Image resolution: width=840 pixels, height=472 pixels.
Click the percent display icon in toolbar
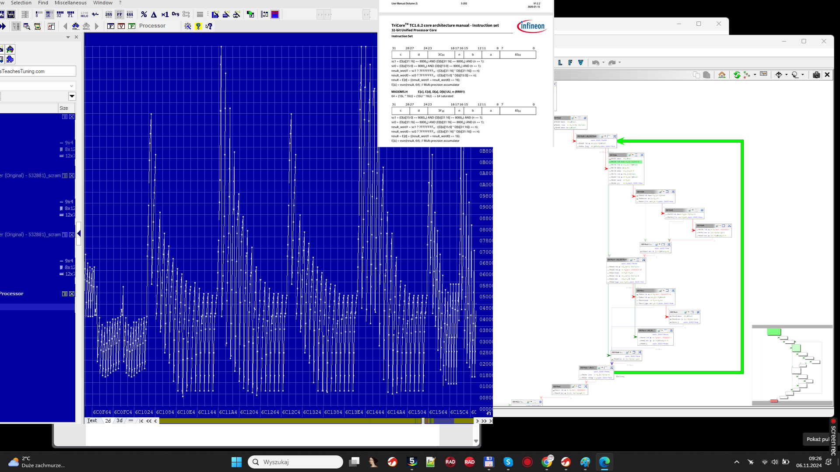pyautogui.click(x=144, y=14)
